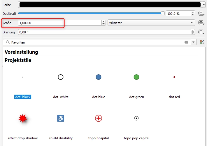Clear the Favoriten filter text

coord(186,42)
